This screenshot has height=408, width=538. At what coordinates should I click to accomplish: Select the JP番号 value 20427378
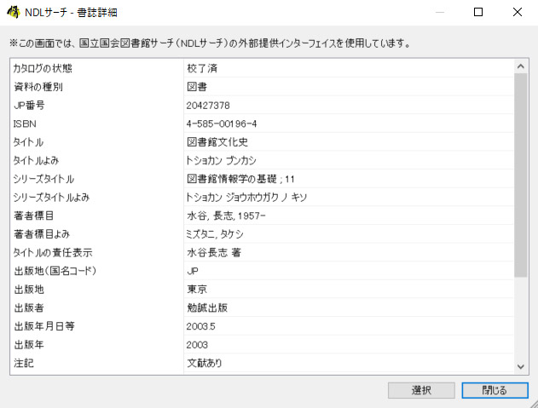(208, 106)
